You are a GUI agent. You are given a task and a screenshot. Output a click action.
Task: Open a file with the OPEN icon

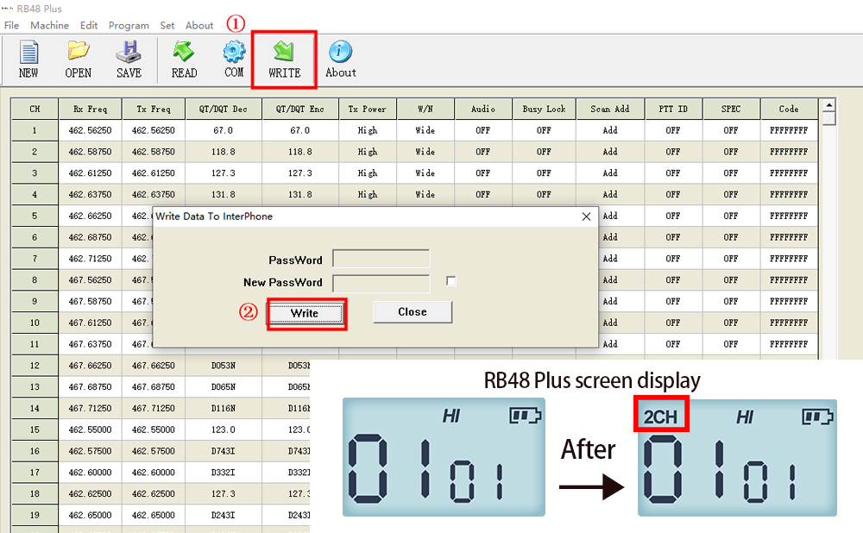(78, 59)
